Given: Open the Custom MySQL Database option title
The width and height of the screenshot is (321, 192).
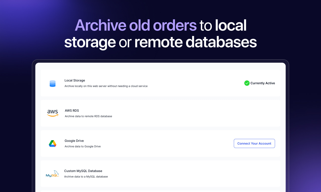Looking at the screenshot, I should pyautogui.click(x=83, y=171).
